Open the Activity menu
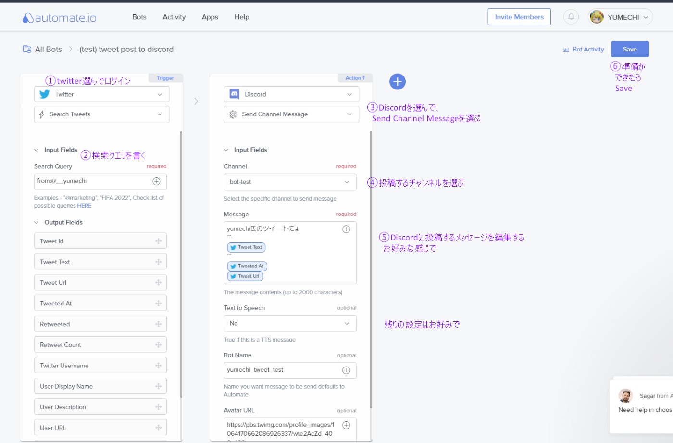Viewport: 673px width, 443px height. pos(174,17)
